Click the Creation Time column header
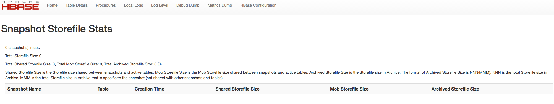554x104 pixels. pos(149,89)
